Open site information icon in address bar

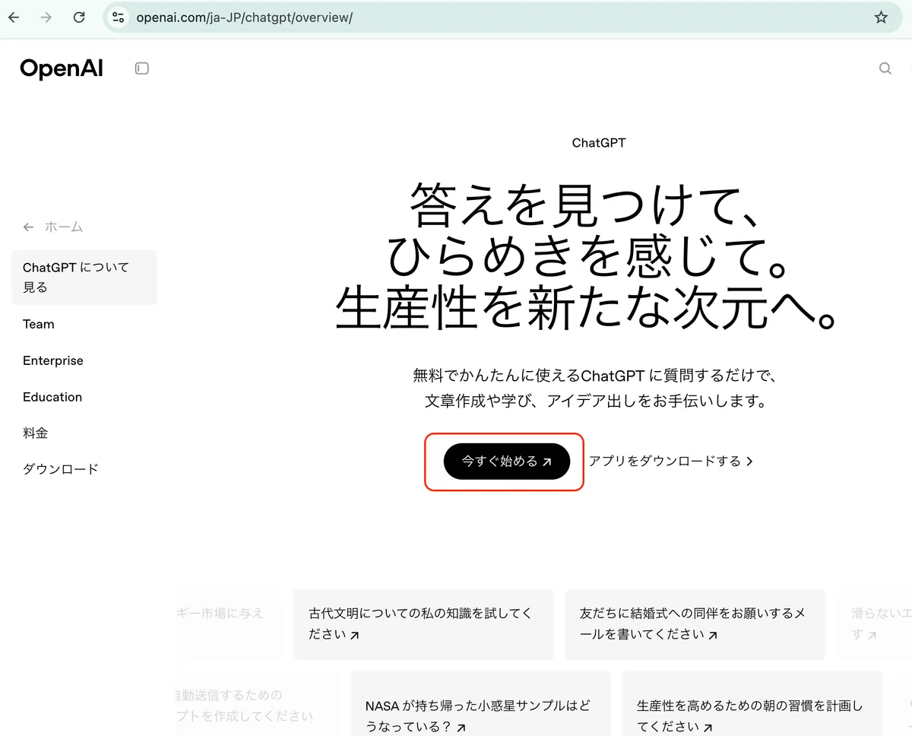coord(117,17)
